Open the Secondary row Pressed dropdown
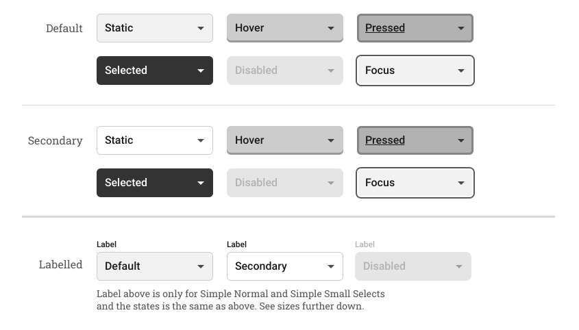Screen dimensions: 579x330 tap(415, 140)
